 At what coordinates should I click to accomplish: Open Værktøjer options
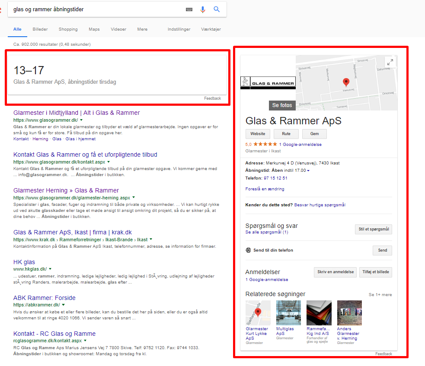(211, 29)
